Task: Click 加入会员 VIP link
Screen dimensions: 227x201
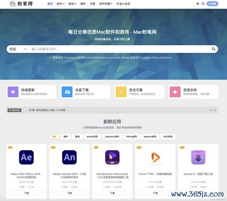Action: [x=123, y=4]
